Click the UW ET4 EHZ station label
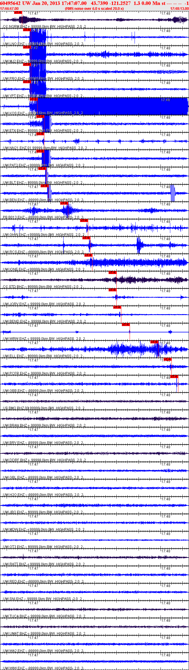The height and width of the screenshot is (670, 189). tap(43, 131)
